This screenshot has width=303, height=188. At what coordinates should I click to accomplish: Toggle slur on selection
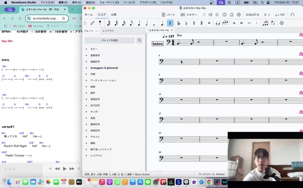[225, 23]
